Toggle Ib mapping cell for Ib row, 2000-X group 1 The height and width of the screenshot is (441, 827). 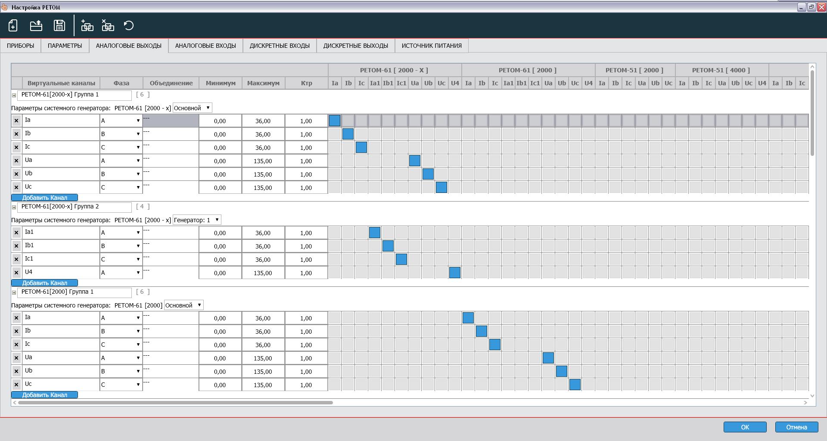(x=348, y=134)
